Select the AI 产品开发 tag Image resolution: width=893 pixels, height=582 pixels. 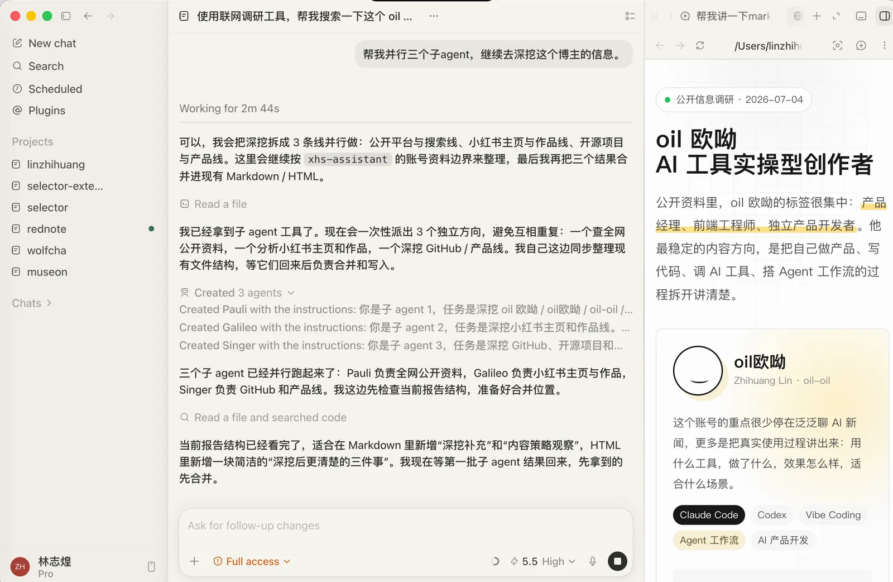(783, 540)
